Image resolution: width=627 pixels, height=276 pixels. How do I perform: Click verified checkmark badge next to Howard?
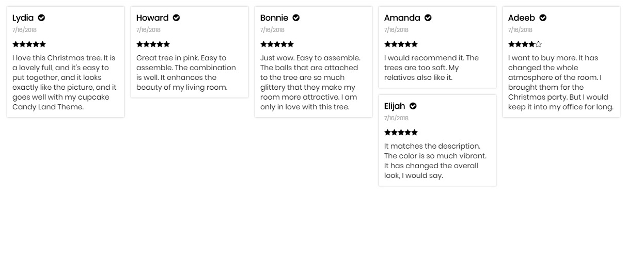pyautogui.click(x=176, y=18)
